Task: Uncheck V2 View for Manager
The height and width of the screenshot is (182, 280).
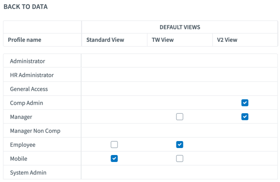Action: 245,117
